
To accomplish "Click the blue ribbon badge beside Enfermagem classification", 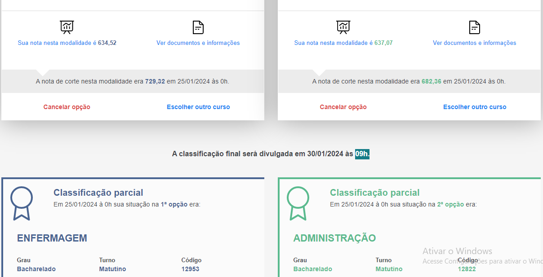I will [x=22, y=203].
